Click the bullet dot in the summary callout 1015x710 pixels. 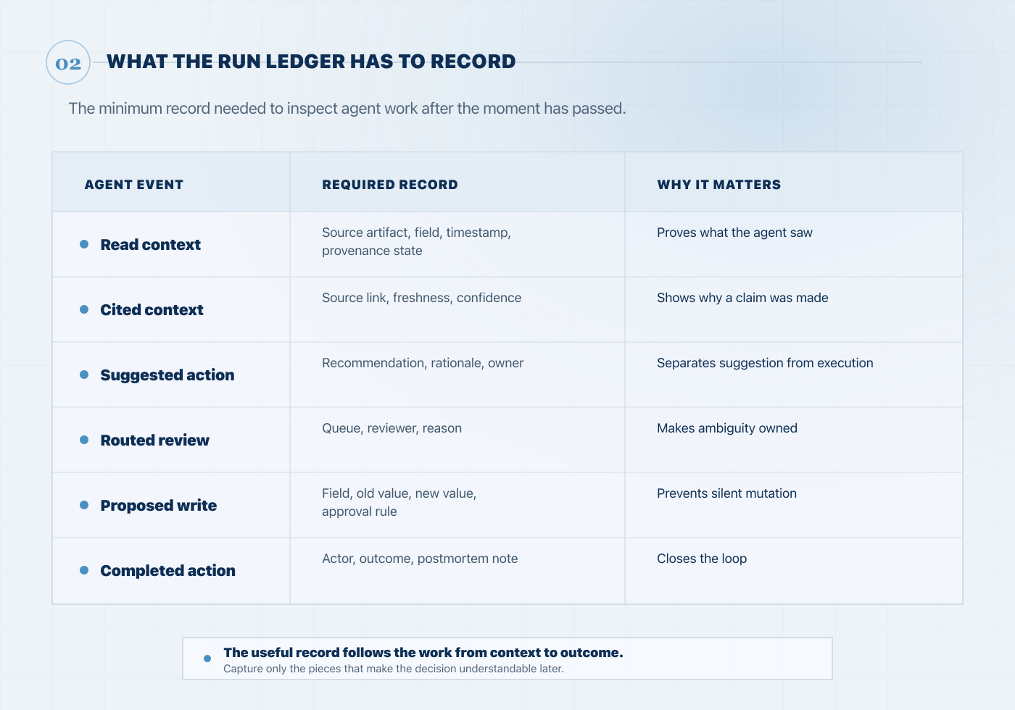207,659
